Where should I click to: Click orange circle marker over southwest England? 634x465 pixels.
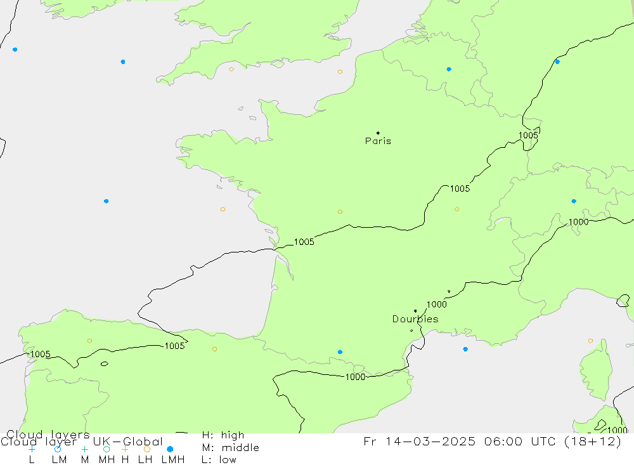point(231,69)
